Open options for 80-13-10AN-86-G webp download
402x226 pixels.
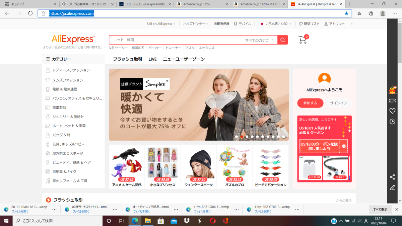tap(54, 209)
